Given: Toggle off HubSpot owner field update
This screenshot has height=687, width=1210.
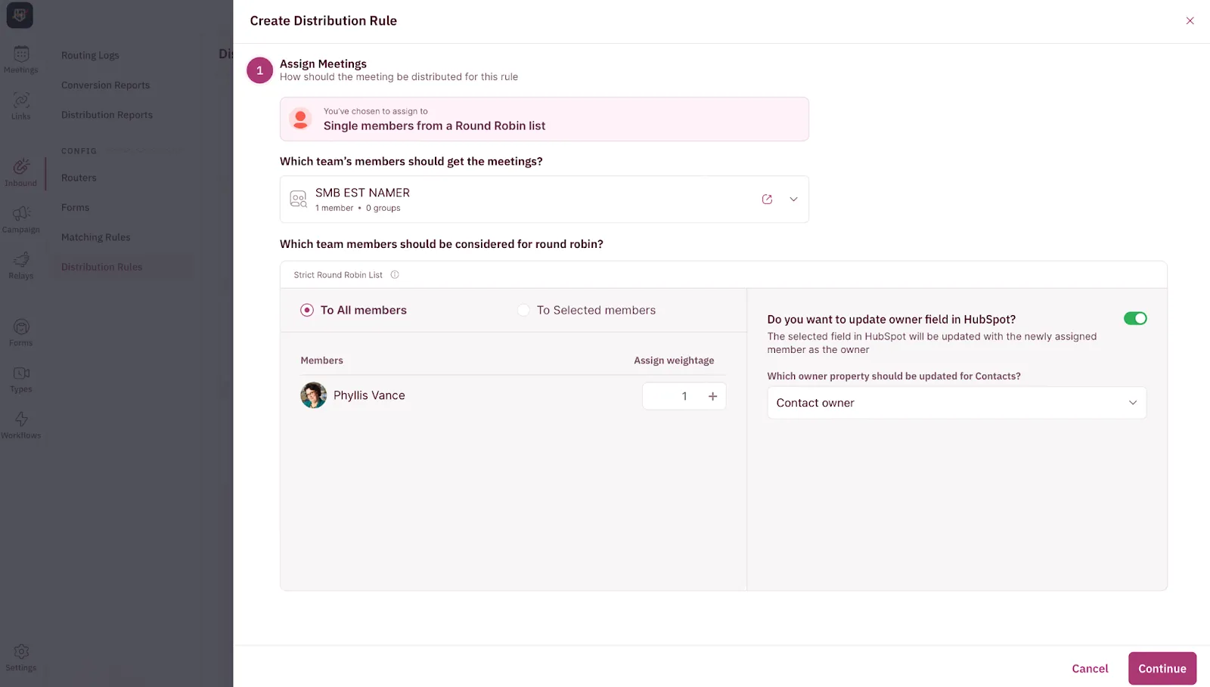Looking at the screenshot, I should [x=1135, y=318].
